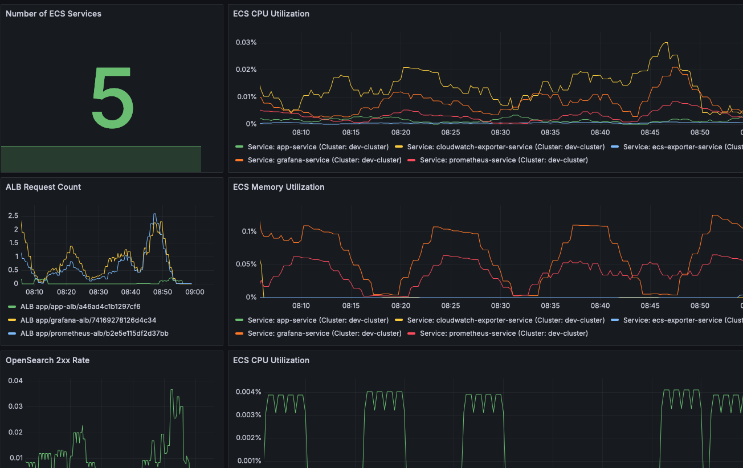This screenshot has height=468, width=743.
Task: Isolate ALB app/prometheus-alb/b2e5e115df2d37bb legend entry
Action: click(x=95, y=333)
